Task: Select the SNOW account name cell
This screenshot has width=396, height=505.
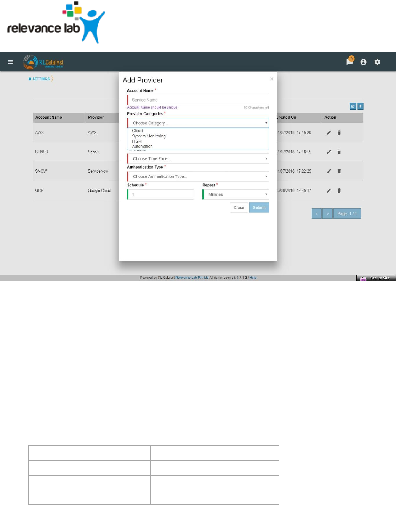Action: click(x=41, y=171)
